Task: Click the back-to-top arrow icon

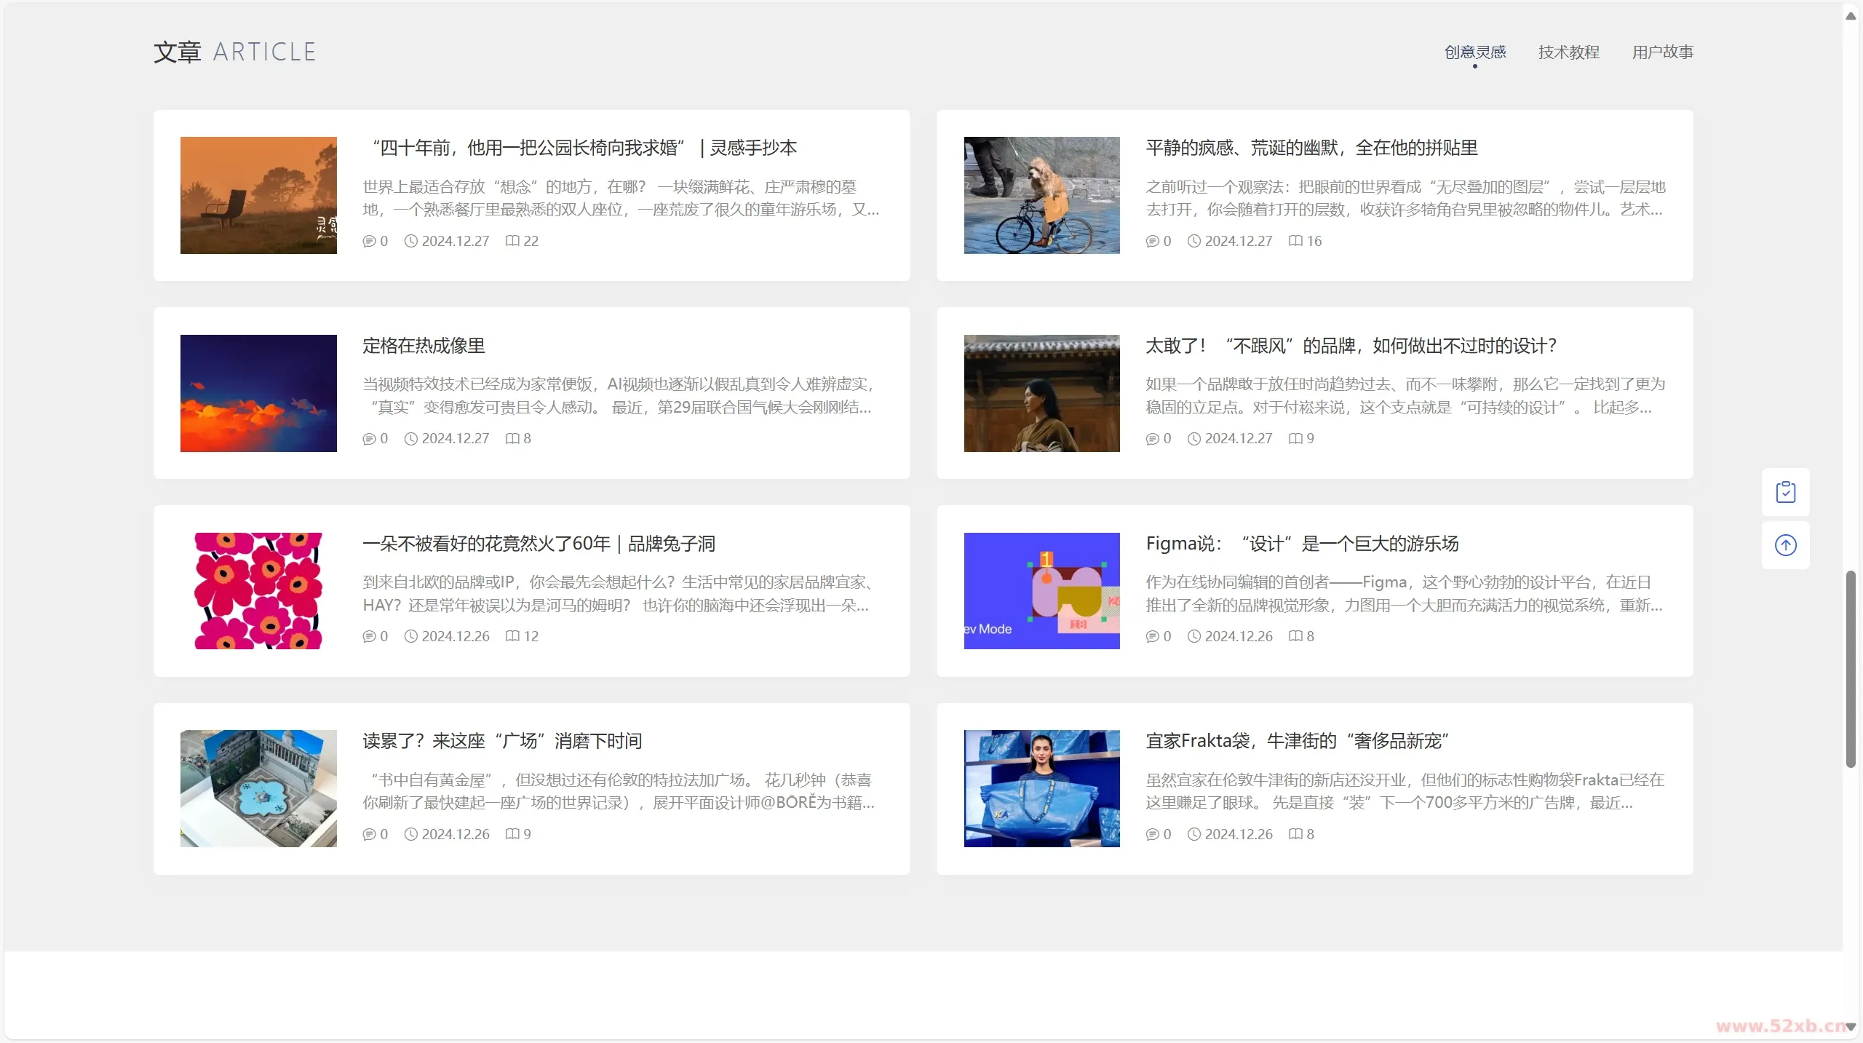Action: pyautogui.click(x=1787, y=545)
